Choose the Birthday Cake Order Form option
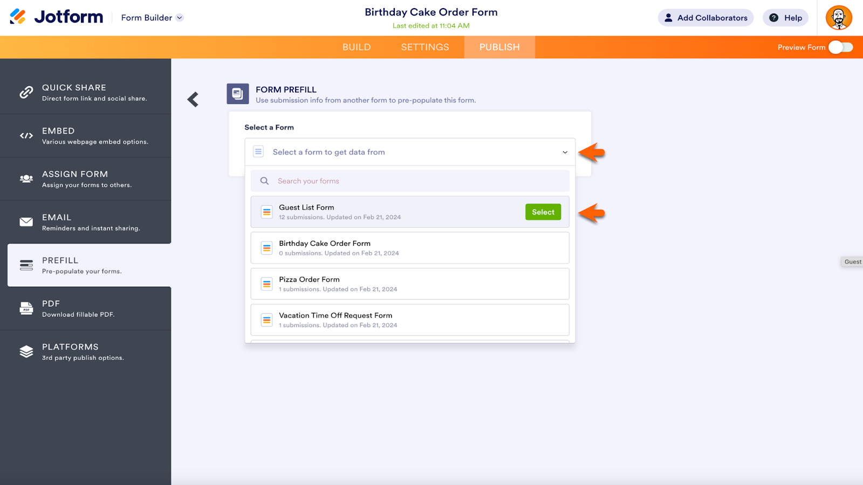 (x=410, y=248)
